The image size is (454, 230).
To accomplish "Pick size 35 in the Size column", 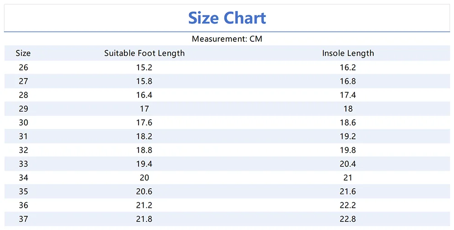I will (x=23, y=191).
